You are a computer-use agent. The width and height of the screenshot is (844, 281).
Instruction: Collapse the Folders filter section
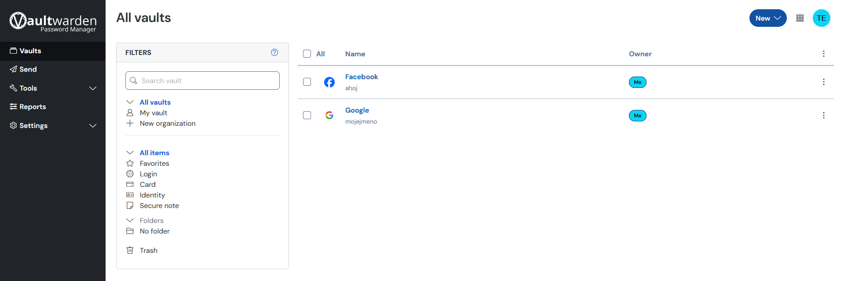(x=130, y=220)
